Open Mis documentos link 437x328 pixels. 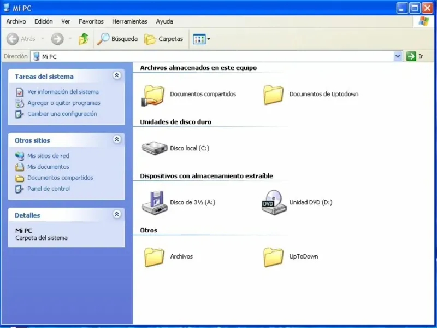tap(48, 167)
